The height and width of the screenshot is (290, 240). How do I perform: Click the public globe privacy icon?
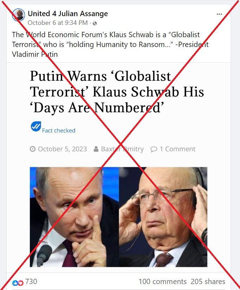click(95, 23)
